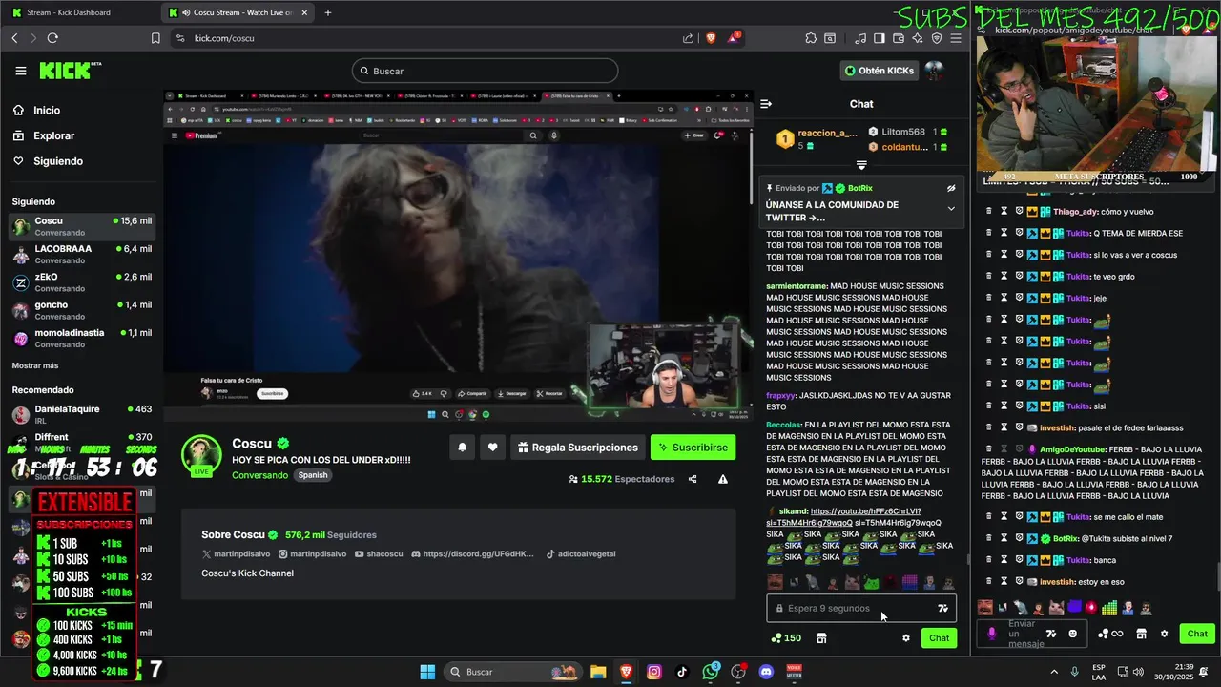Open Explorar in sidebar

click(53, 136)
